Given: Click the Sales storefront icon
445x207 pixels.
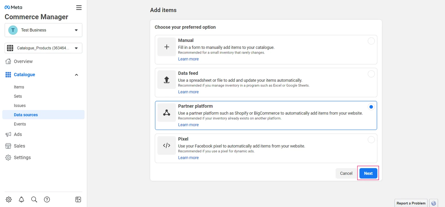Looking at the screenshot, I should click(8, 146).
